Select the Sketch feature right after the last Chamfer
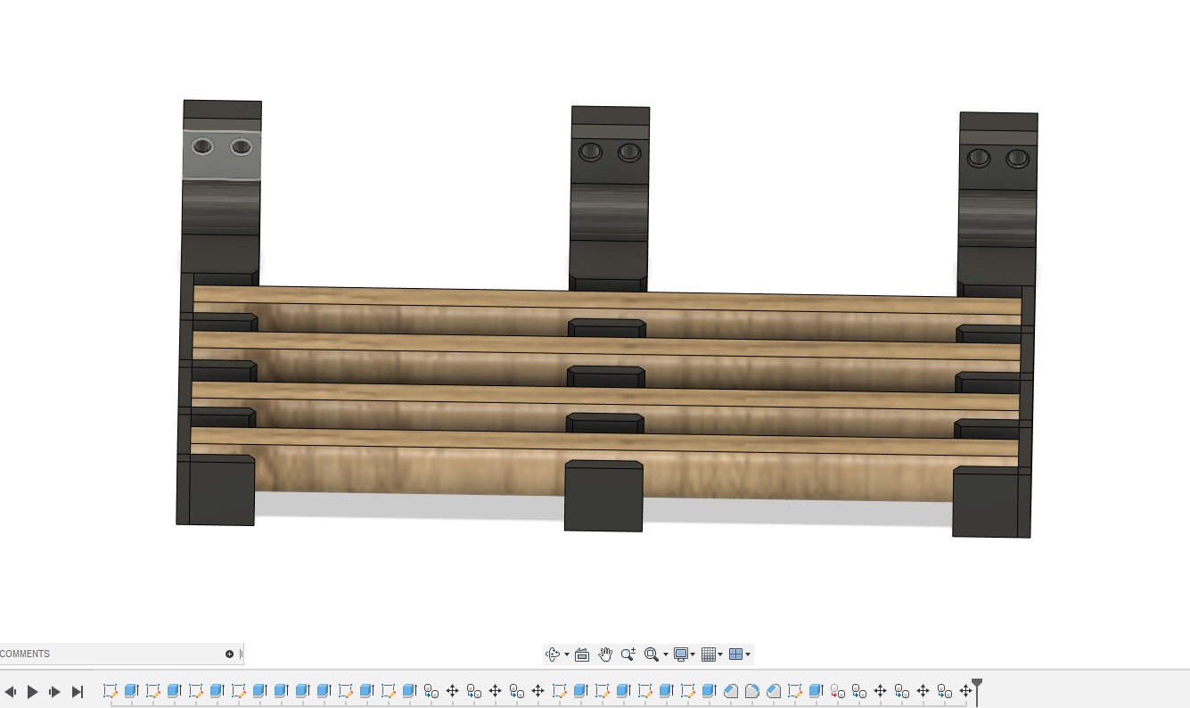Screen dimensions: 1190x708 click(x=795, y=691)
